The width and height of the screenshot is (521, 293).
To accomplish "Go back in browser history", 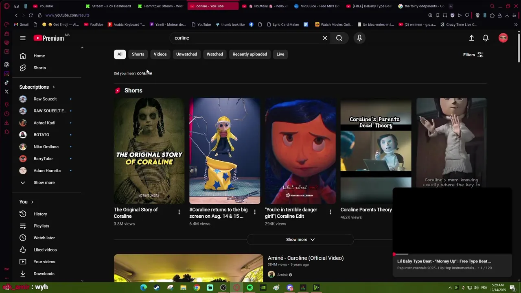I will pos(16,15).
